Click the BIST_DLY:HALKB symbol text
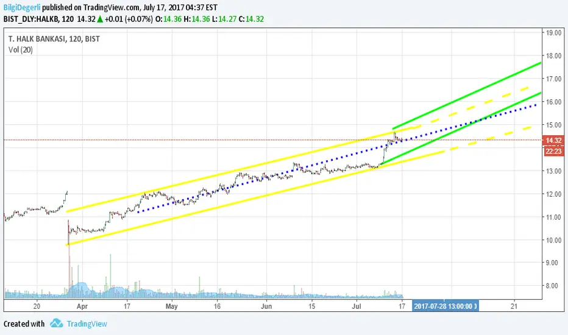The width and height of the screenshot is (568, 335). tap(32, 19)
